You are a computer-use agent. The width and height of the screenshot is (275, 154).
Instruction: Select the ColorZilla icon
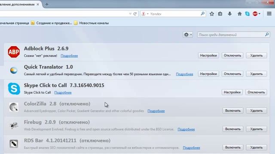click(x=14, y=107)
